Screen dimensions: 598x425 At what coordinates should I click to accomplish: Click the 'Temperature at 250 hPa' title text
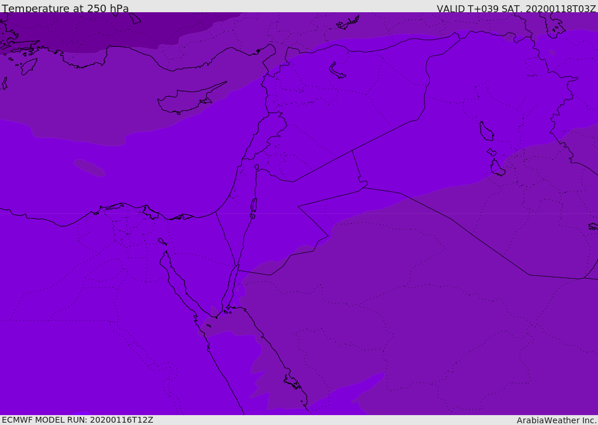pyautogui.click(x=65, y=8)
